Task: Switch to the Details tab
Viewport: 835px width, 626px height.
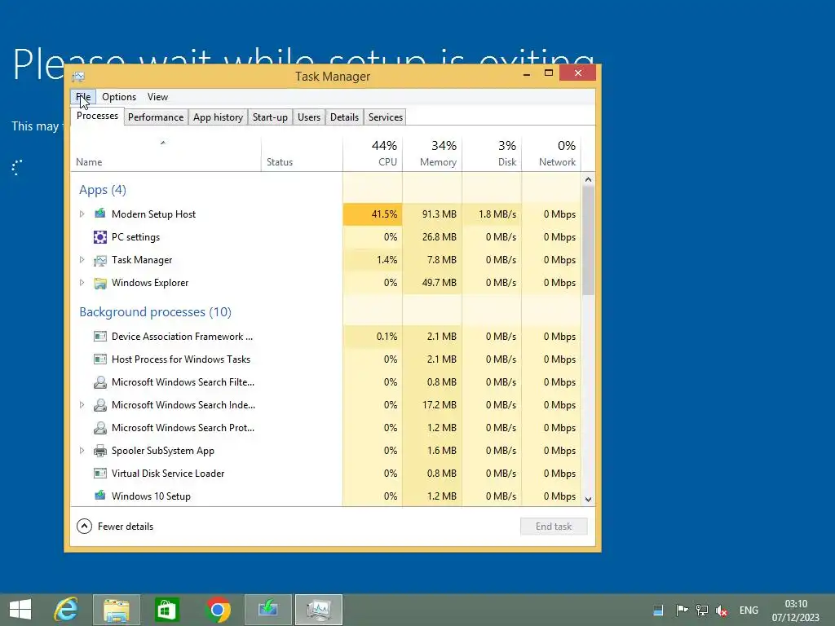Action: 344,117
